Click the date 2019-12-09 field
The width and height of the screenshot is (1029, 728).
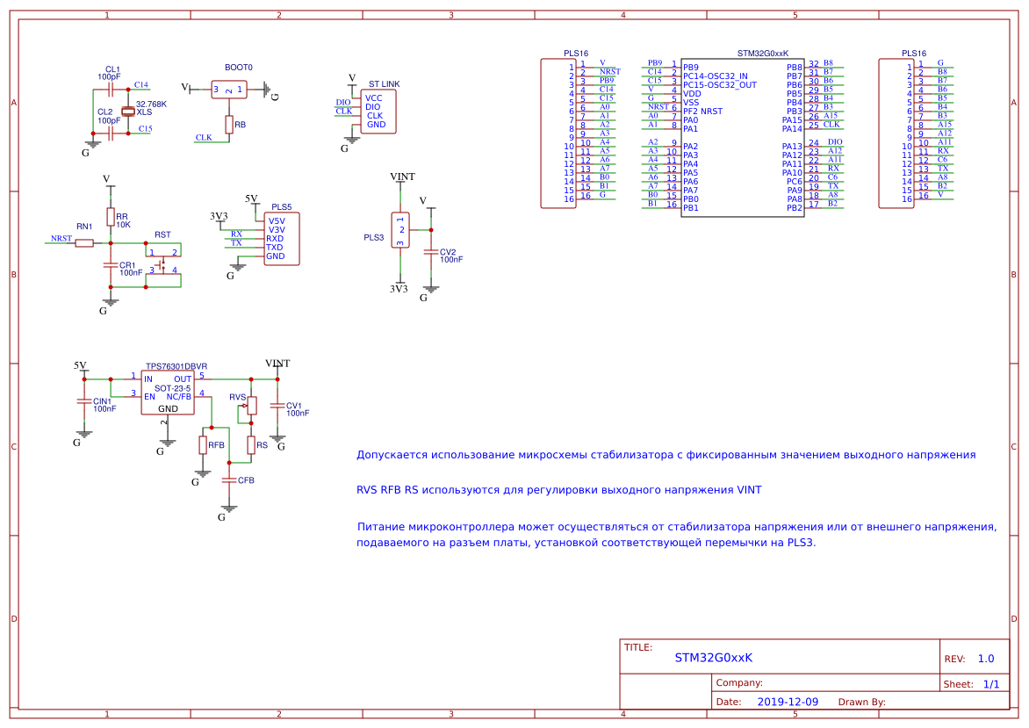tap(788, 703)
